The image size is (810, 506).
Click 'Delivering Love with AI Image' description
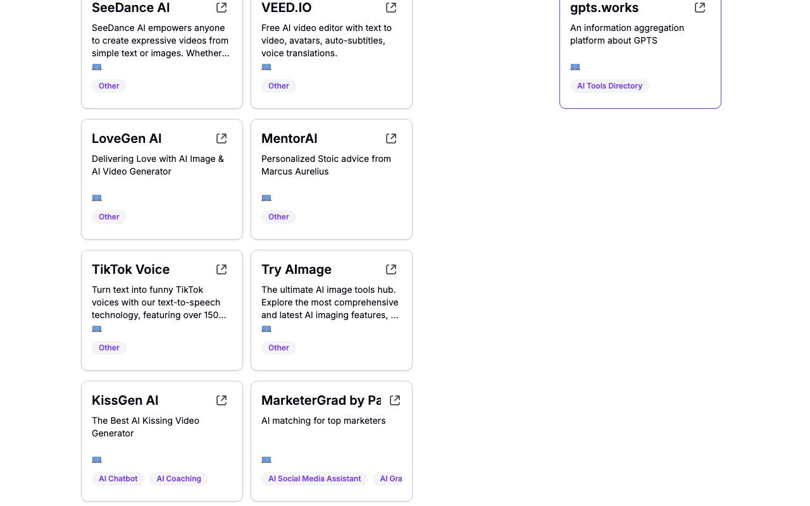[x=158, y=165]
